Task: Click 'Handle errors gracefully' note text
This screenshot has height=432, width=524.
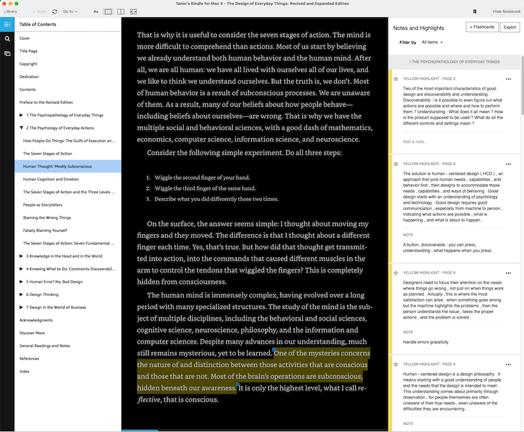Action: tap(425, 342)
